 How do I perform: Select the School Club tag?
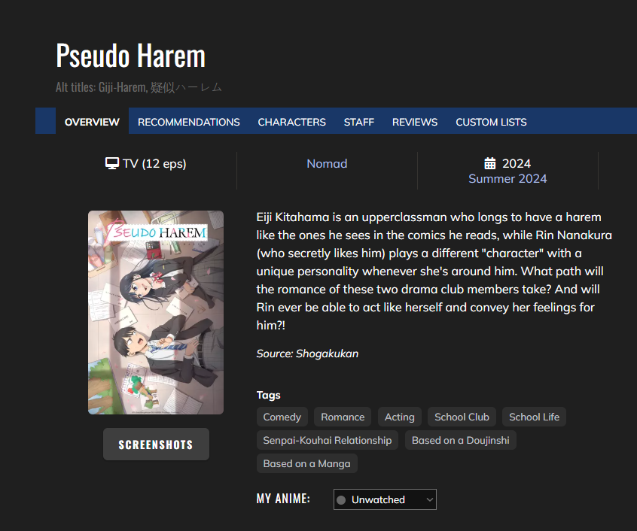tap(462, 417)
